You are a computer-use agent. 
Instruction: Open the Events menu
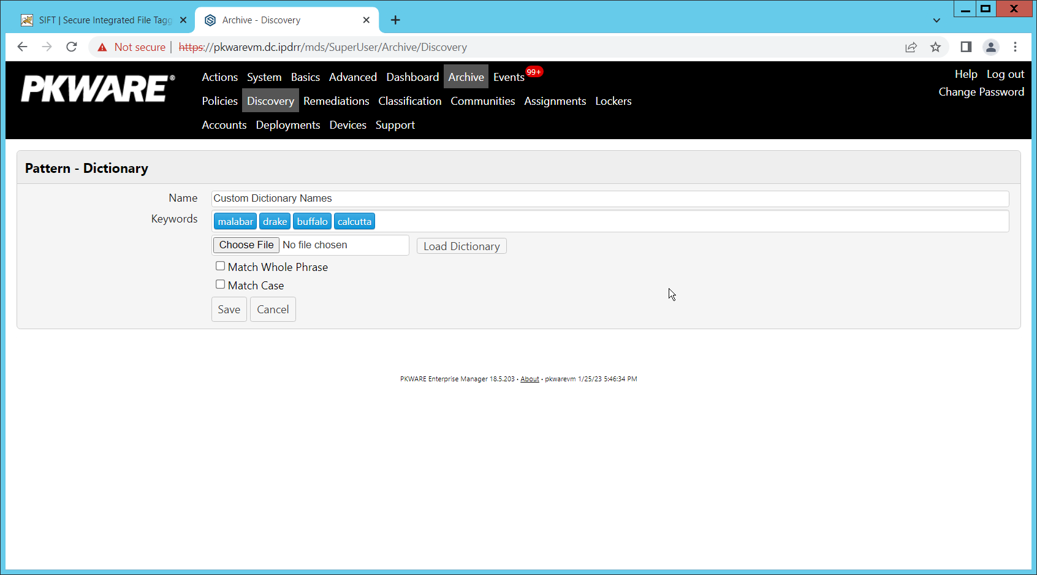tap(509, 77)
